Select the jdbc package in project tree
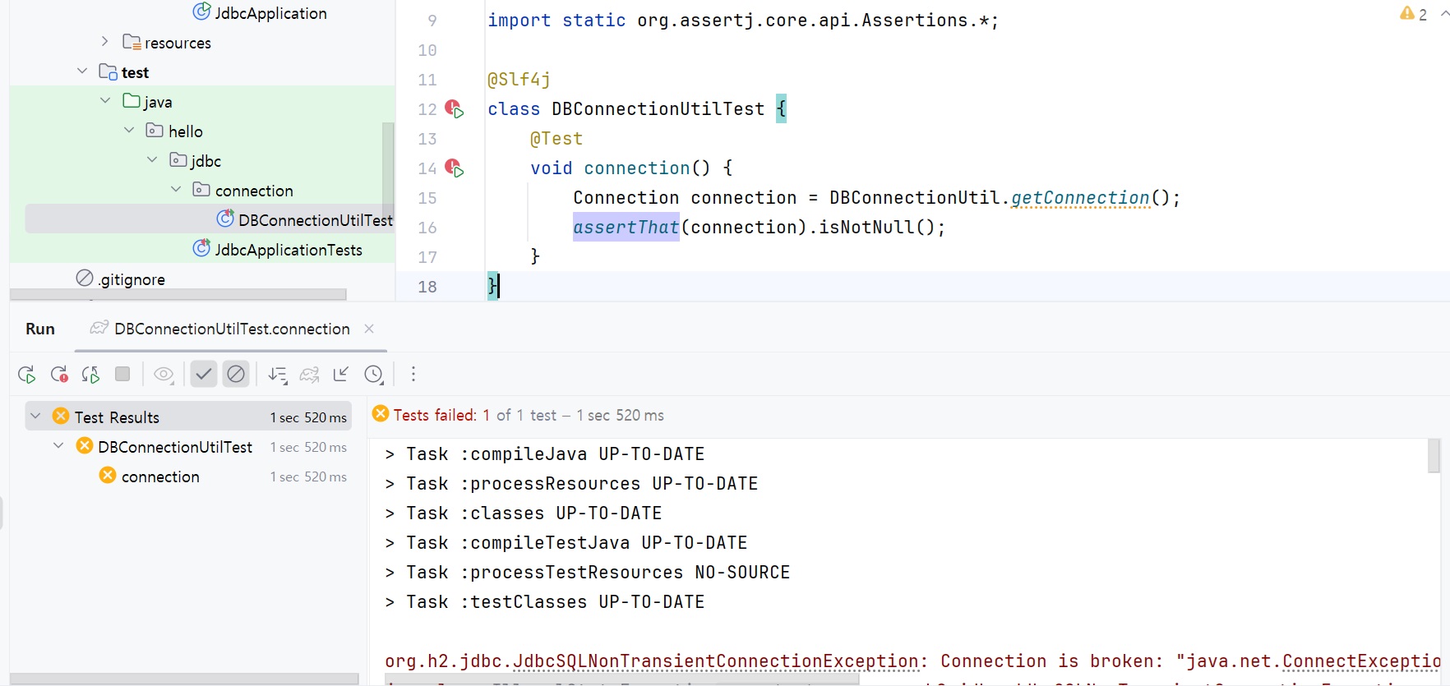This screenshot has height=686, width=1450. [206, 161]
